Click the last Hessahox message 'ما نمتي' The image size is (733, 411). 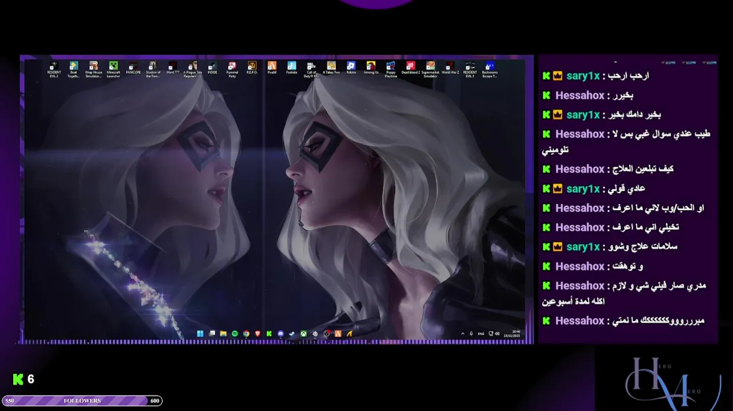click(x=658, y=321)
